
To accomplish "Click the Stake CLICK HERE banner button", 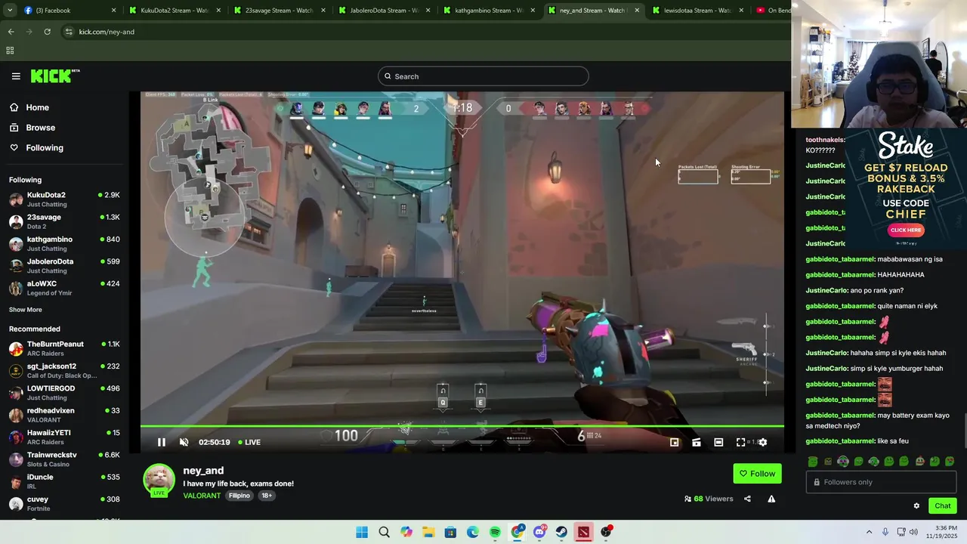I will coord(905,230).
